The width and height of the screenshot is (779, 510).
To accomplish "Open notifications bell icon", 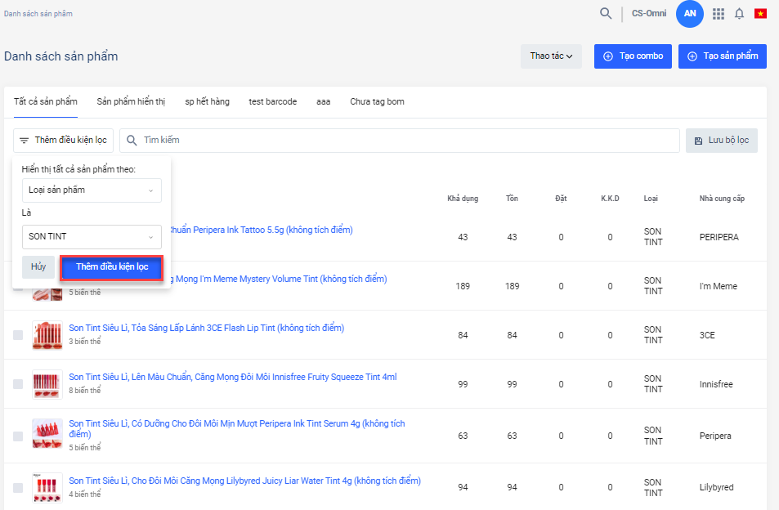I will click(x=739, y=14).
